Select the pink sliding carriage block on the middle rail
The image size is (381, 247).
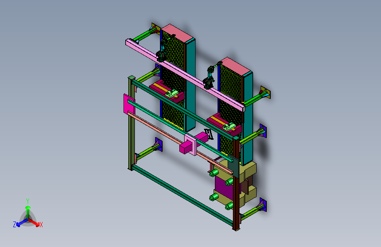coord(190,144)
